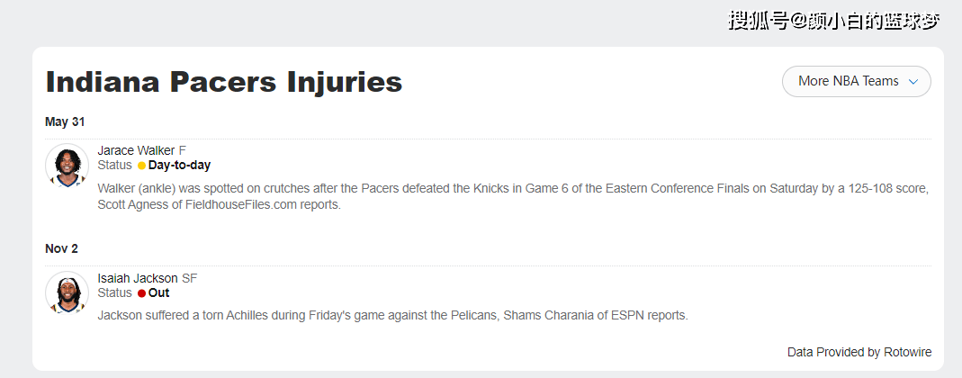962x378 pixels.
Task: Click the Indiana Pacers Injuries heading
Action: [223, 83]
